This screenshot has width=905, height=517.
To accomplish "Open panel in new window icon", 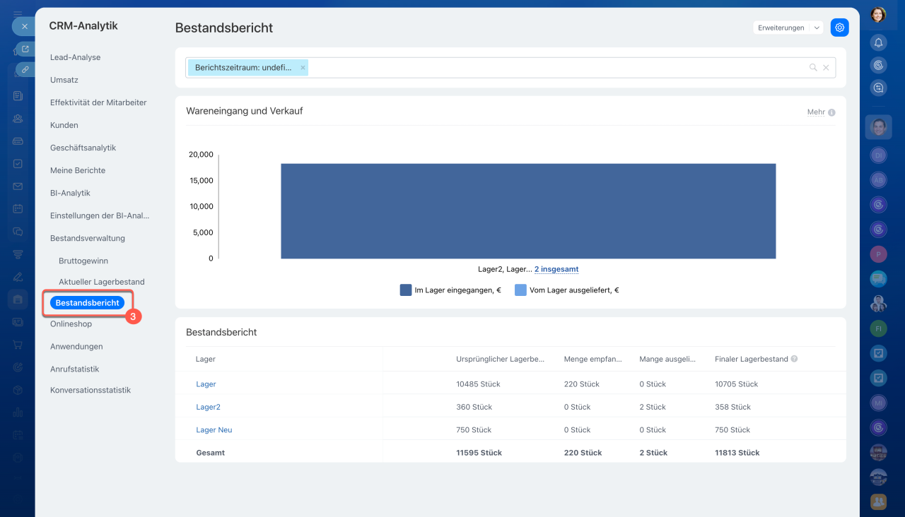I will point(25,49).
